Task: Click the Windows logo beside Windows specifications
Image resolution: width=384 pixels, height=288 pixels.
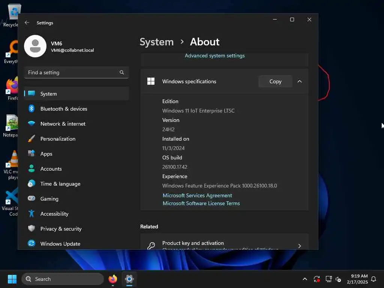Action: (x=151, y=81)
